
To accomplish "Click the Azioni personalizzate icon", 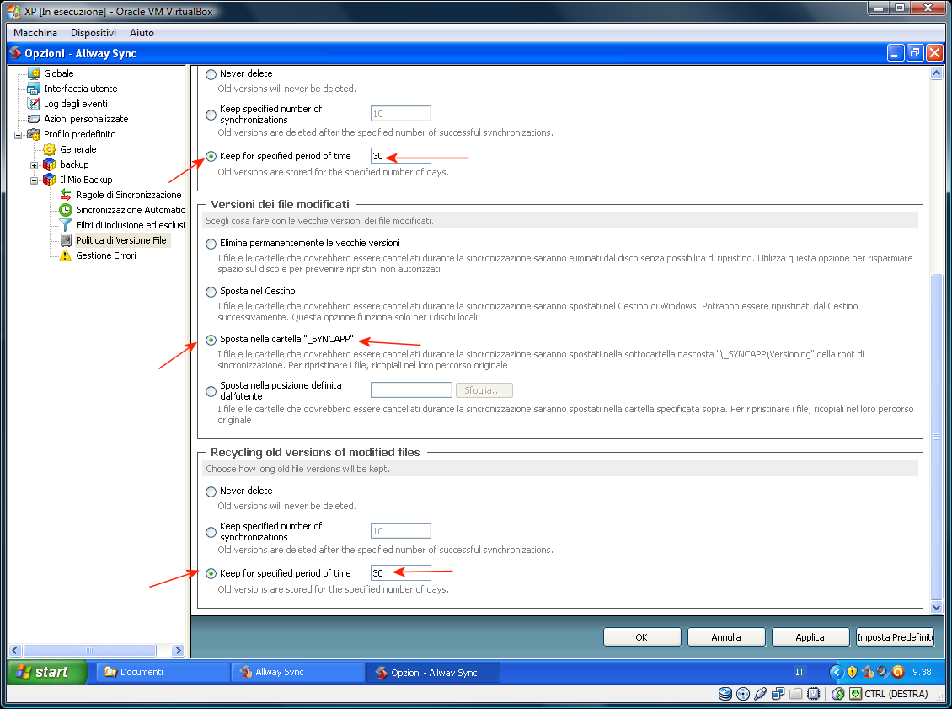I will tap(34, 119).
